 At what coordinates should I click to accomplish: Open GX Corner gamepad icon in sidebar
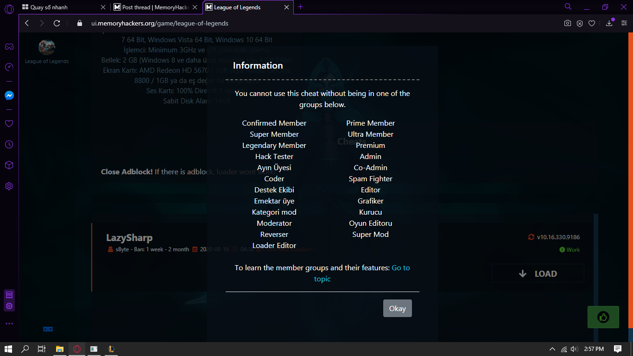click(9, 46)
